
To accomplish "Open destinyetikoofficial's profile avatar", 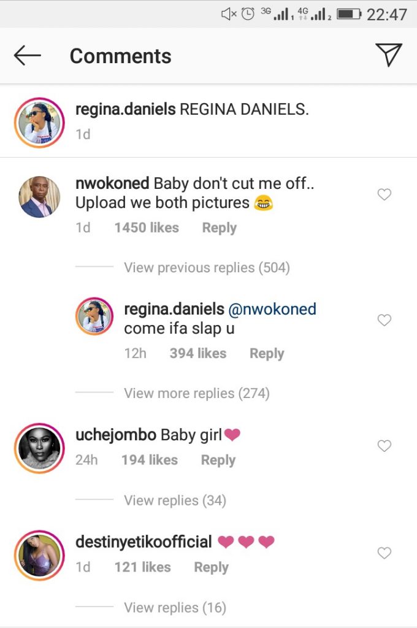I will (39, 555).
